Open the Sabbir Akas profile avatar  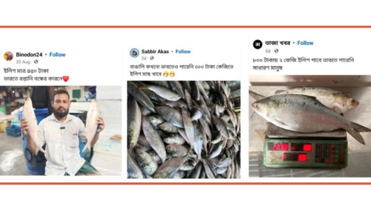[x=134, y=53]
